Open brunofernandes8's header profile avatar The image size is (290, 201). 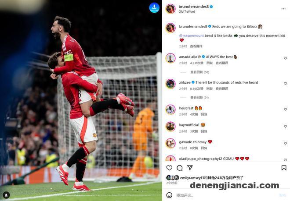point(170,9)
